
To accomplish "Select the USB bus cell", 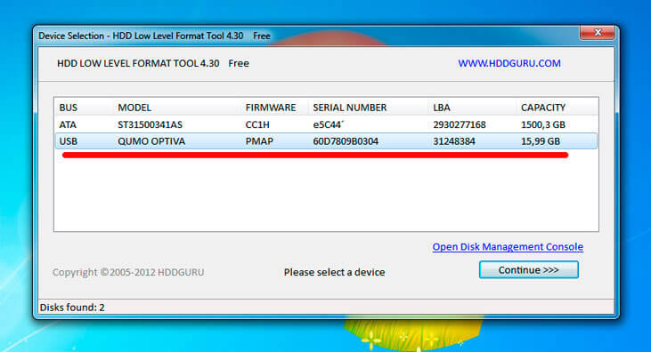I will (x=68, y=141).
